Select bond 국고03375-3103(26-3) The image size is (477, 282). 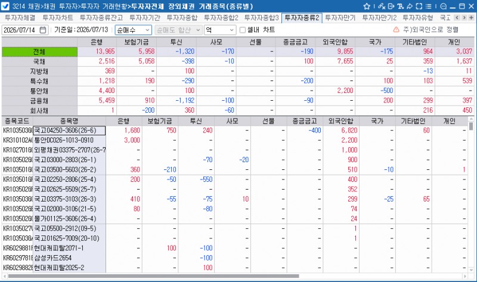69,199
